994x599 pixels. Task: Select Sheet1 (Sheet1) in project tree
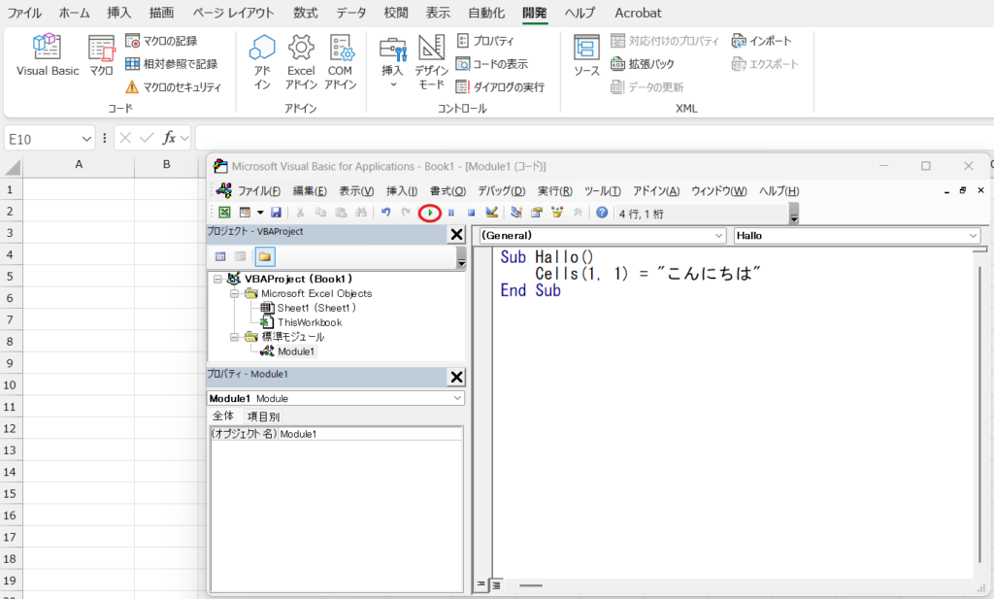(316, 308)
